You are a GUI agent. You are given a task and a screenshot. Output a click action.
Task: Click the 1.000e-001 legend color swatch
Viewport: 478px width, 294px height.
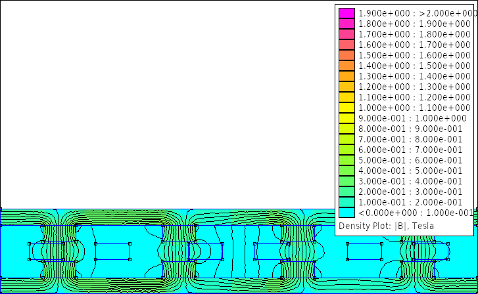click(347, 202)
